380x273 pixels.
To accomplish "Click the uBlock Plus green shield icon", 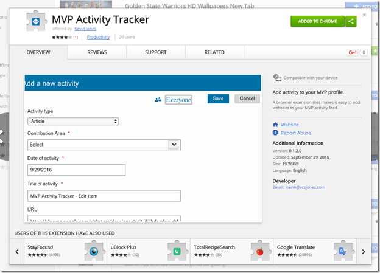I will point(177,252).
